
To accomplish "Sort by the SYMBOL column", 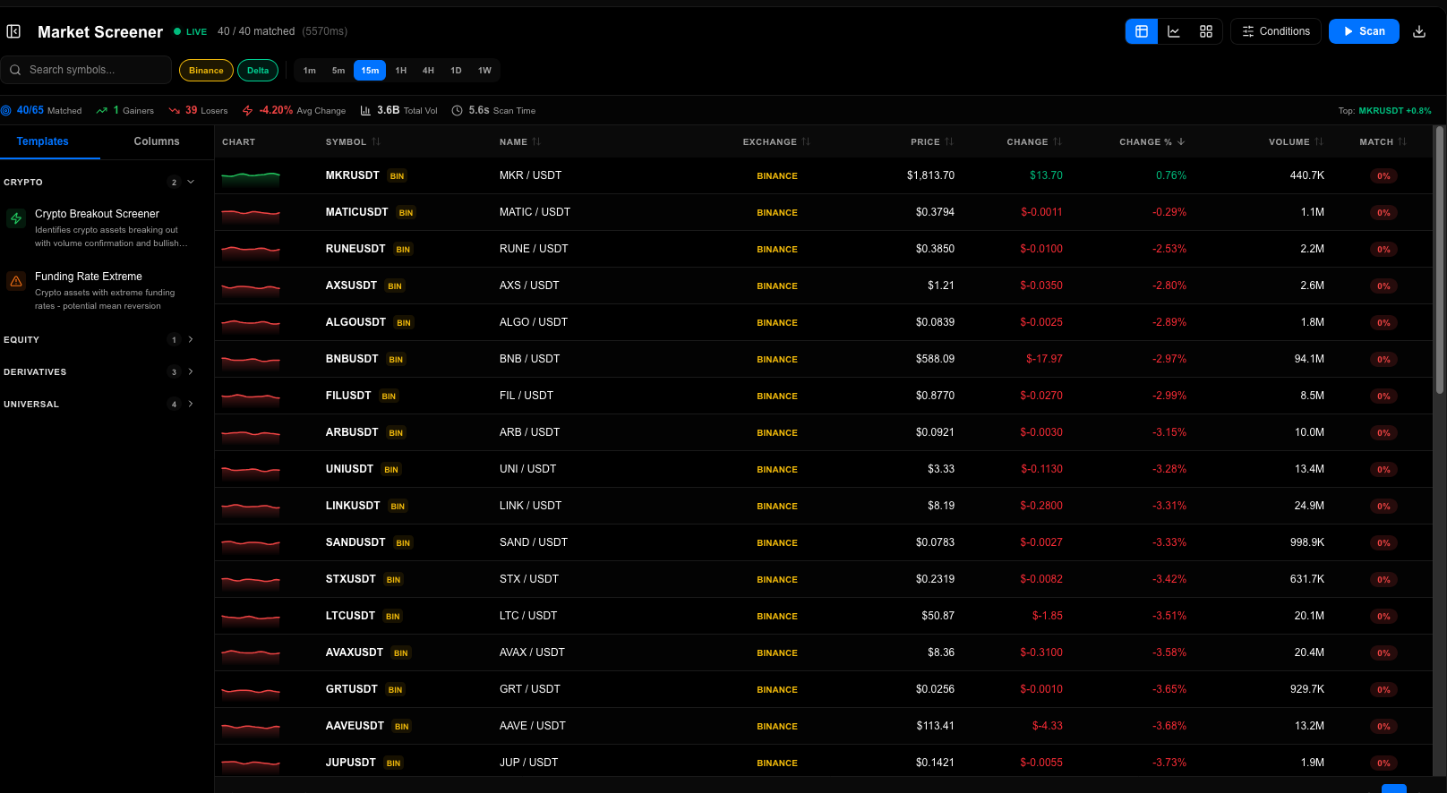I will [x=353, y=142].
